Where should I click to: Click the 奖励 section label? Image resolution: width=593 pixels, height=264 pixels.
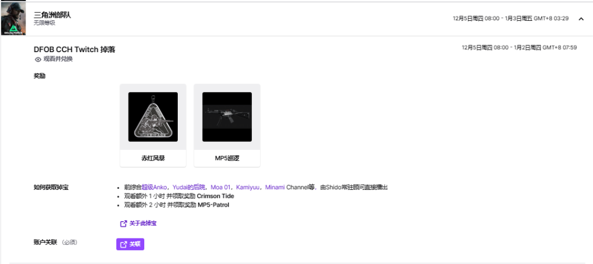39,76
